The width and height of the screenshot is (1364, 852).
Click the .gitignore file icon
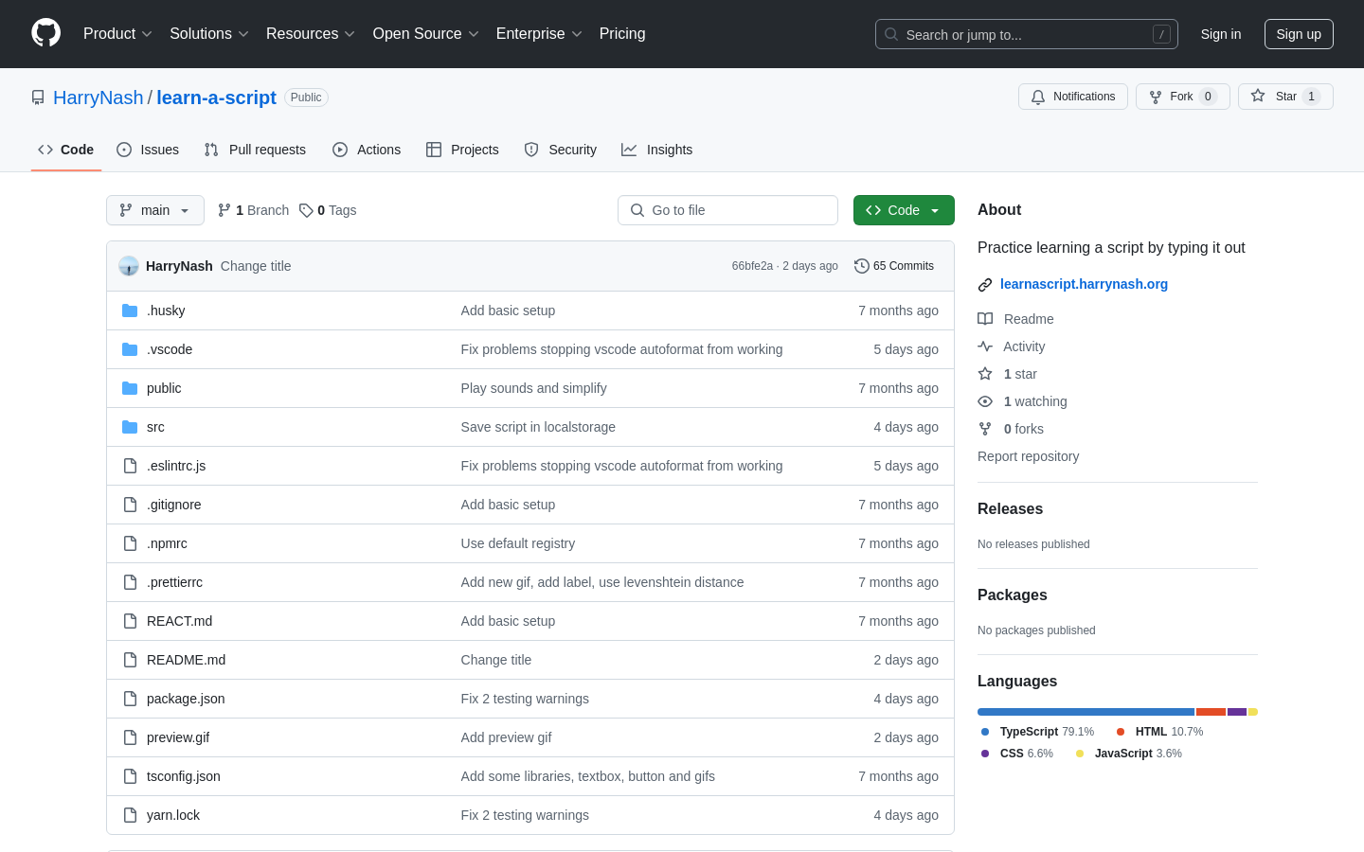point(130,505)
